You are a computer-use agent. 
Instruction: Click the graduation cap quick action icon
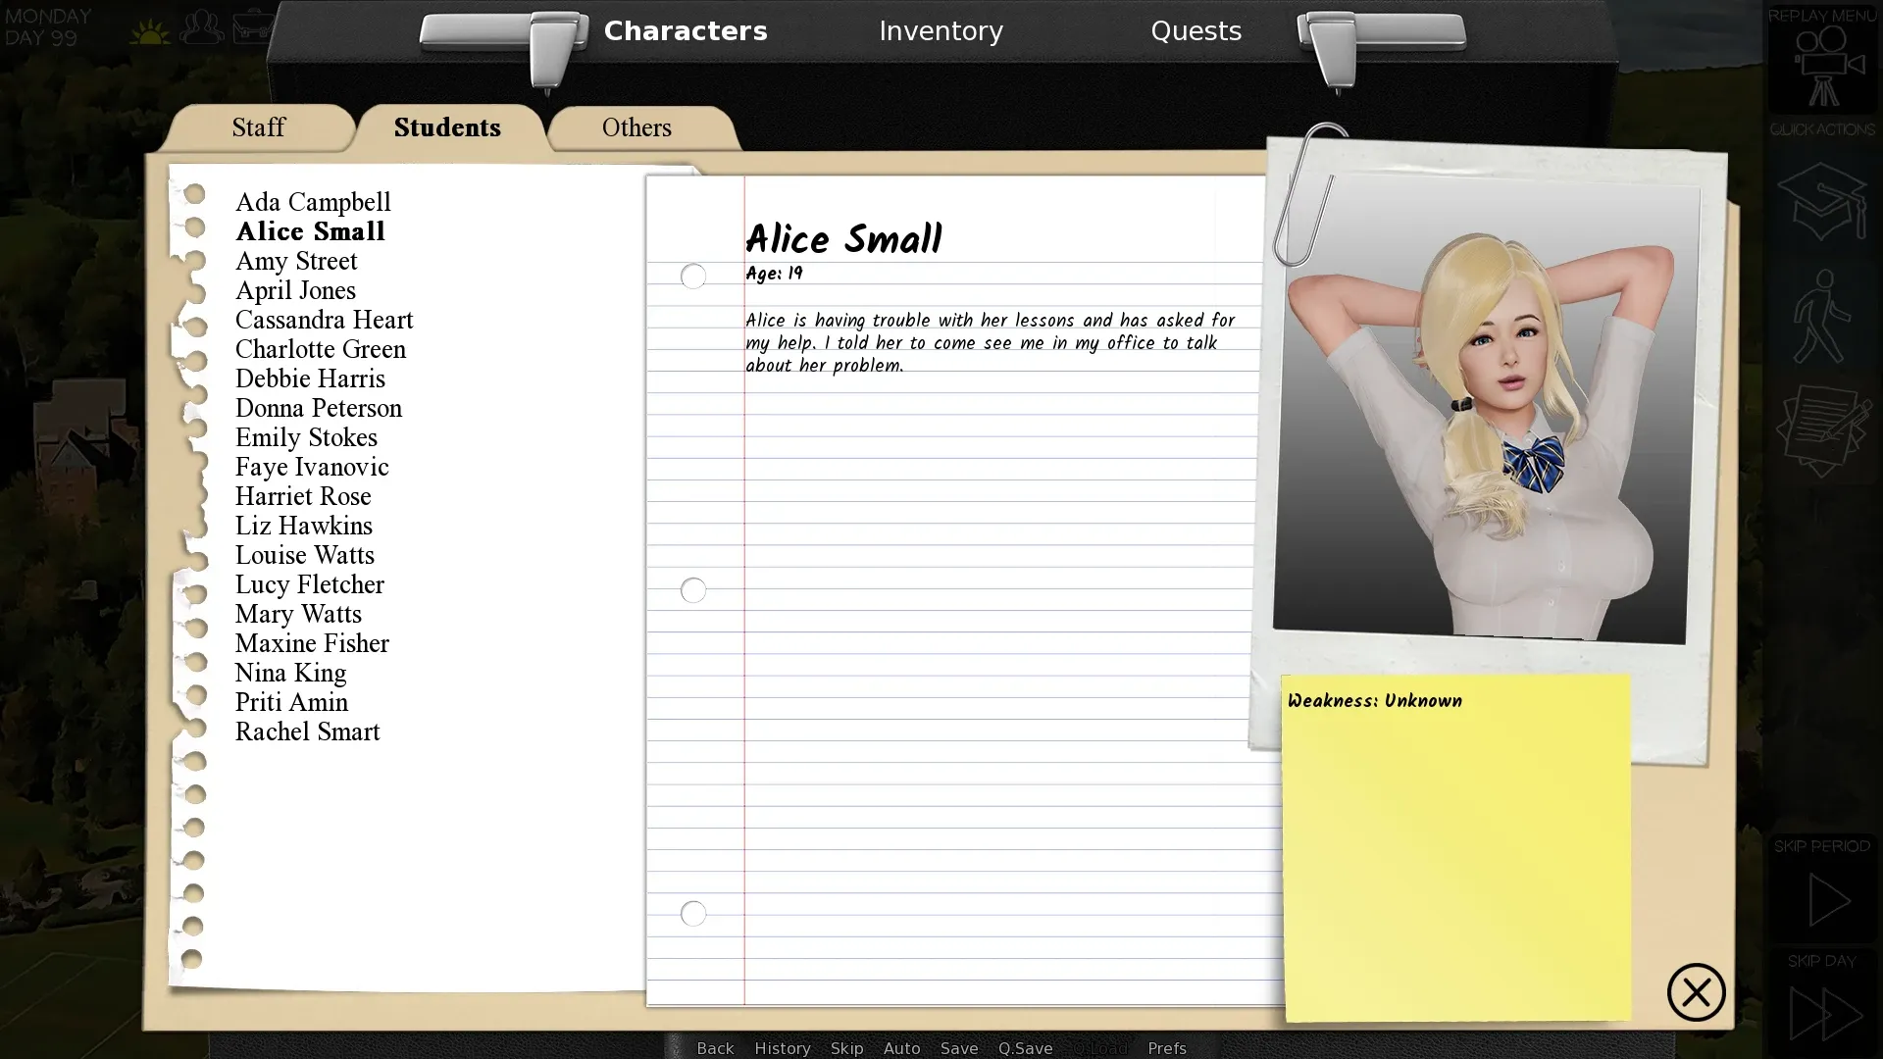(1823, 202)
